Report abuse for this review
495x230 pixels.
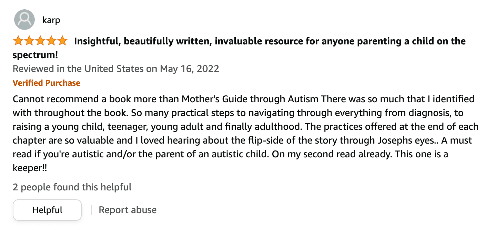point(128,210)
